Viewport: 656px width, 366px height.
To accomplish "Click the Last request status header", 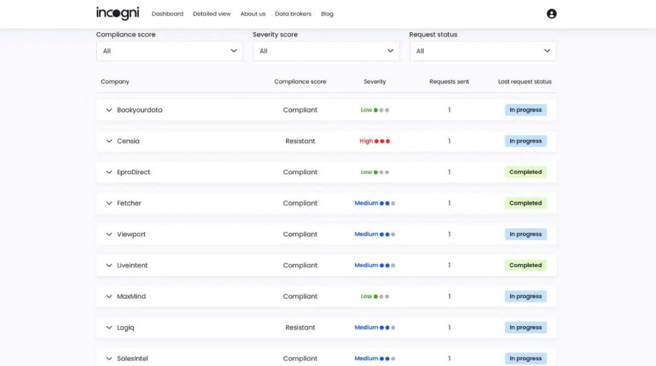I will (525, 82).
